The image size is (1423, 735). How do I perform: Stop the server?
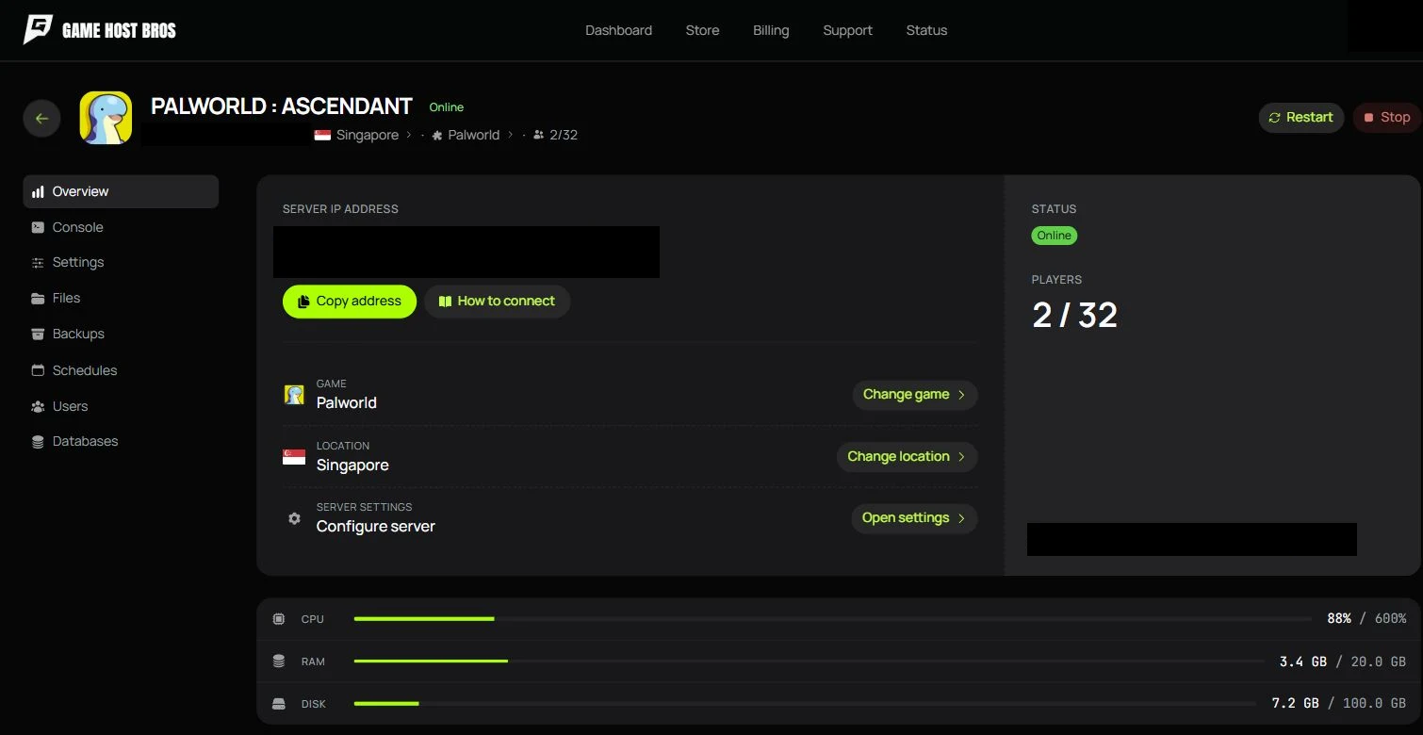1387,118
